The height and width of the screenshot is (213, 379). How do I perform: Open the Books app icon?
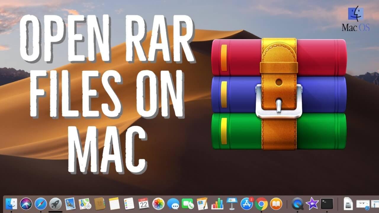click(x=276, y=204)
